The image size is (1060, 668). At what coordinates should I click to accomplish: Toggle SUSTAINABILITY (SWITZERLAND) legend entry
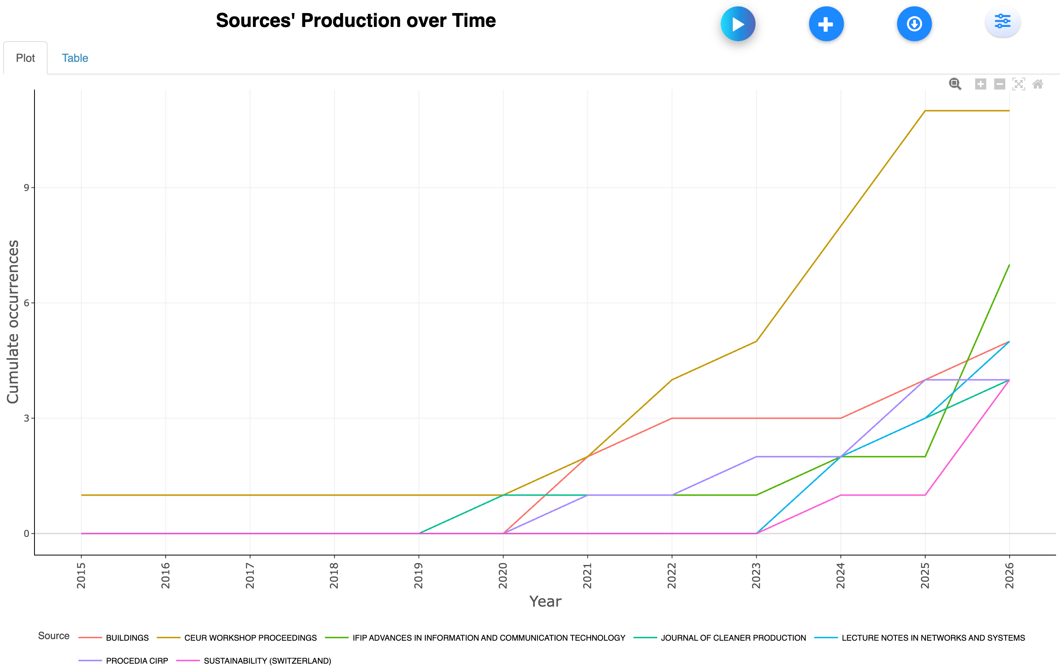[267, 660]
